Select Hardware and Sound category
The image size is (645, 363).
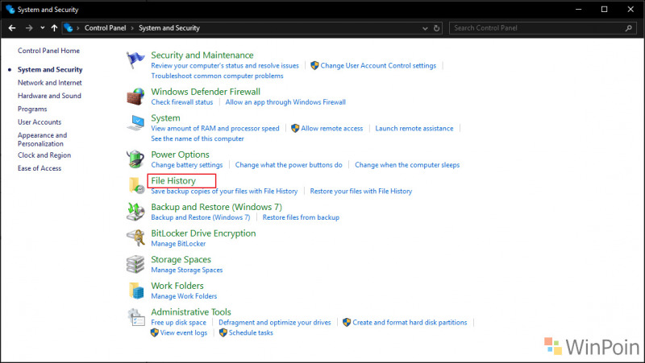(49, 96)
